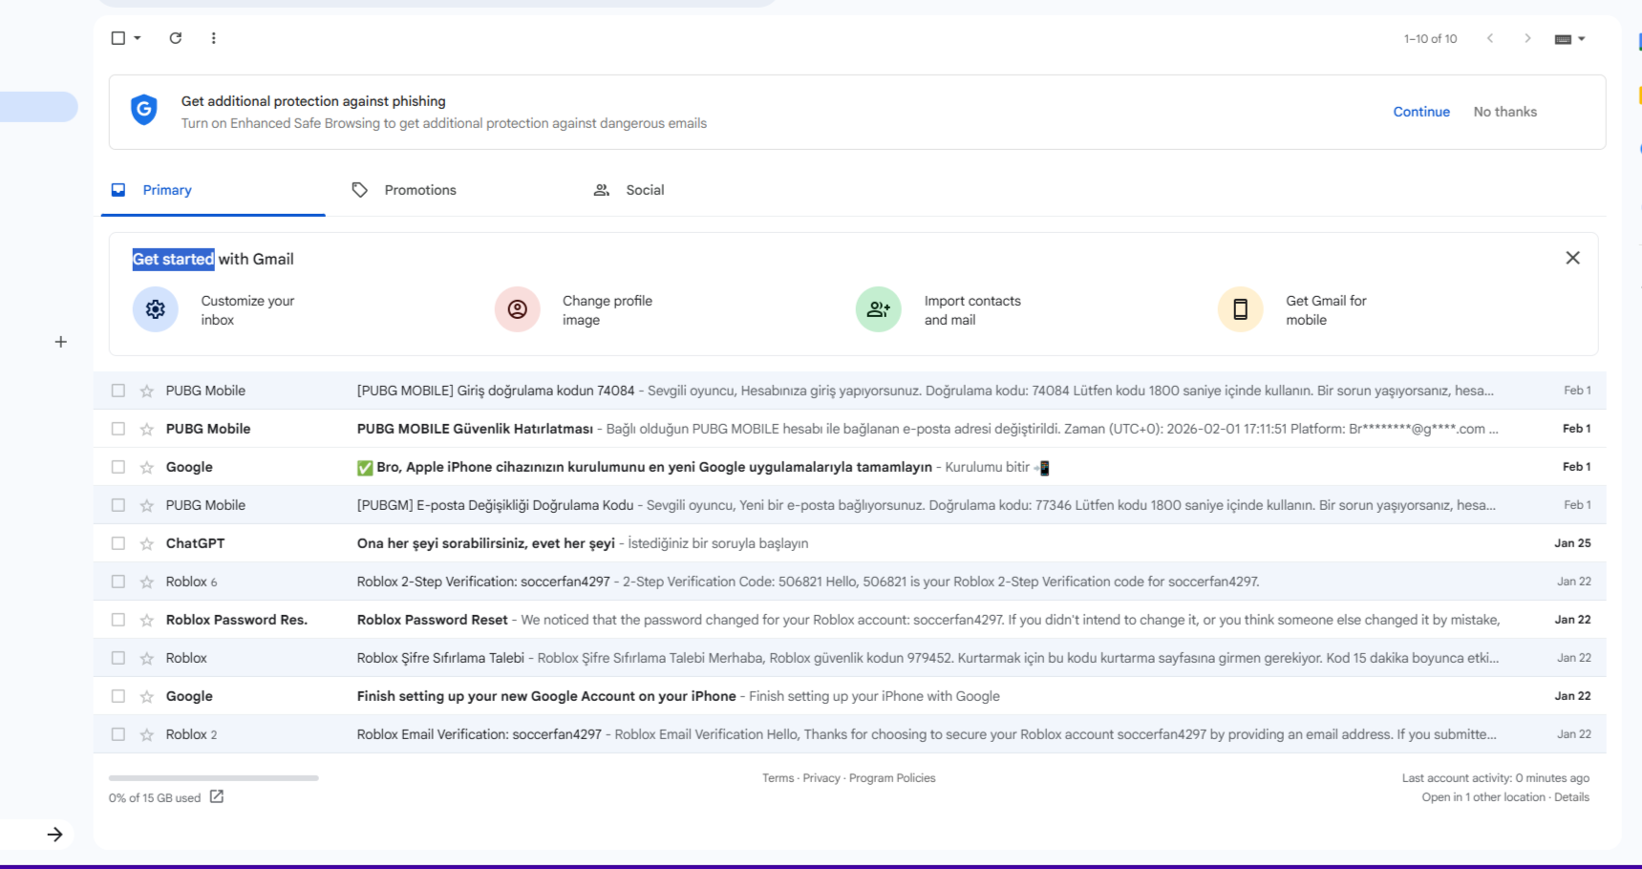Star the PUBG MOBILE Güvenlik Hatırlatması email

pyautogui.click(x=147, y=429)
